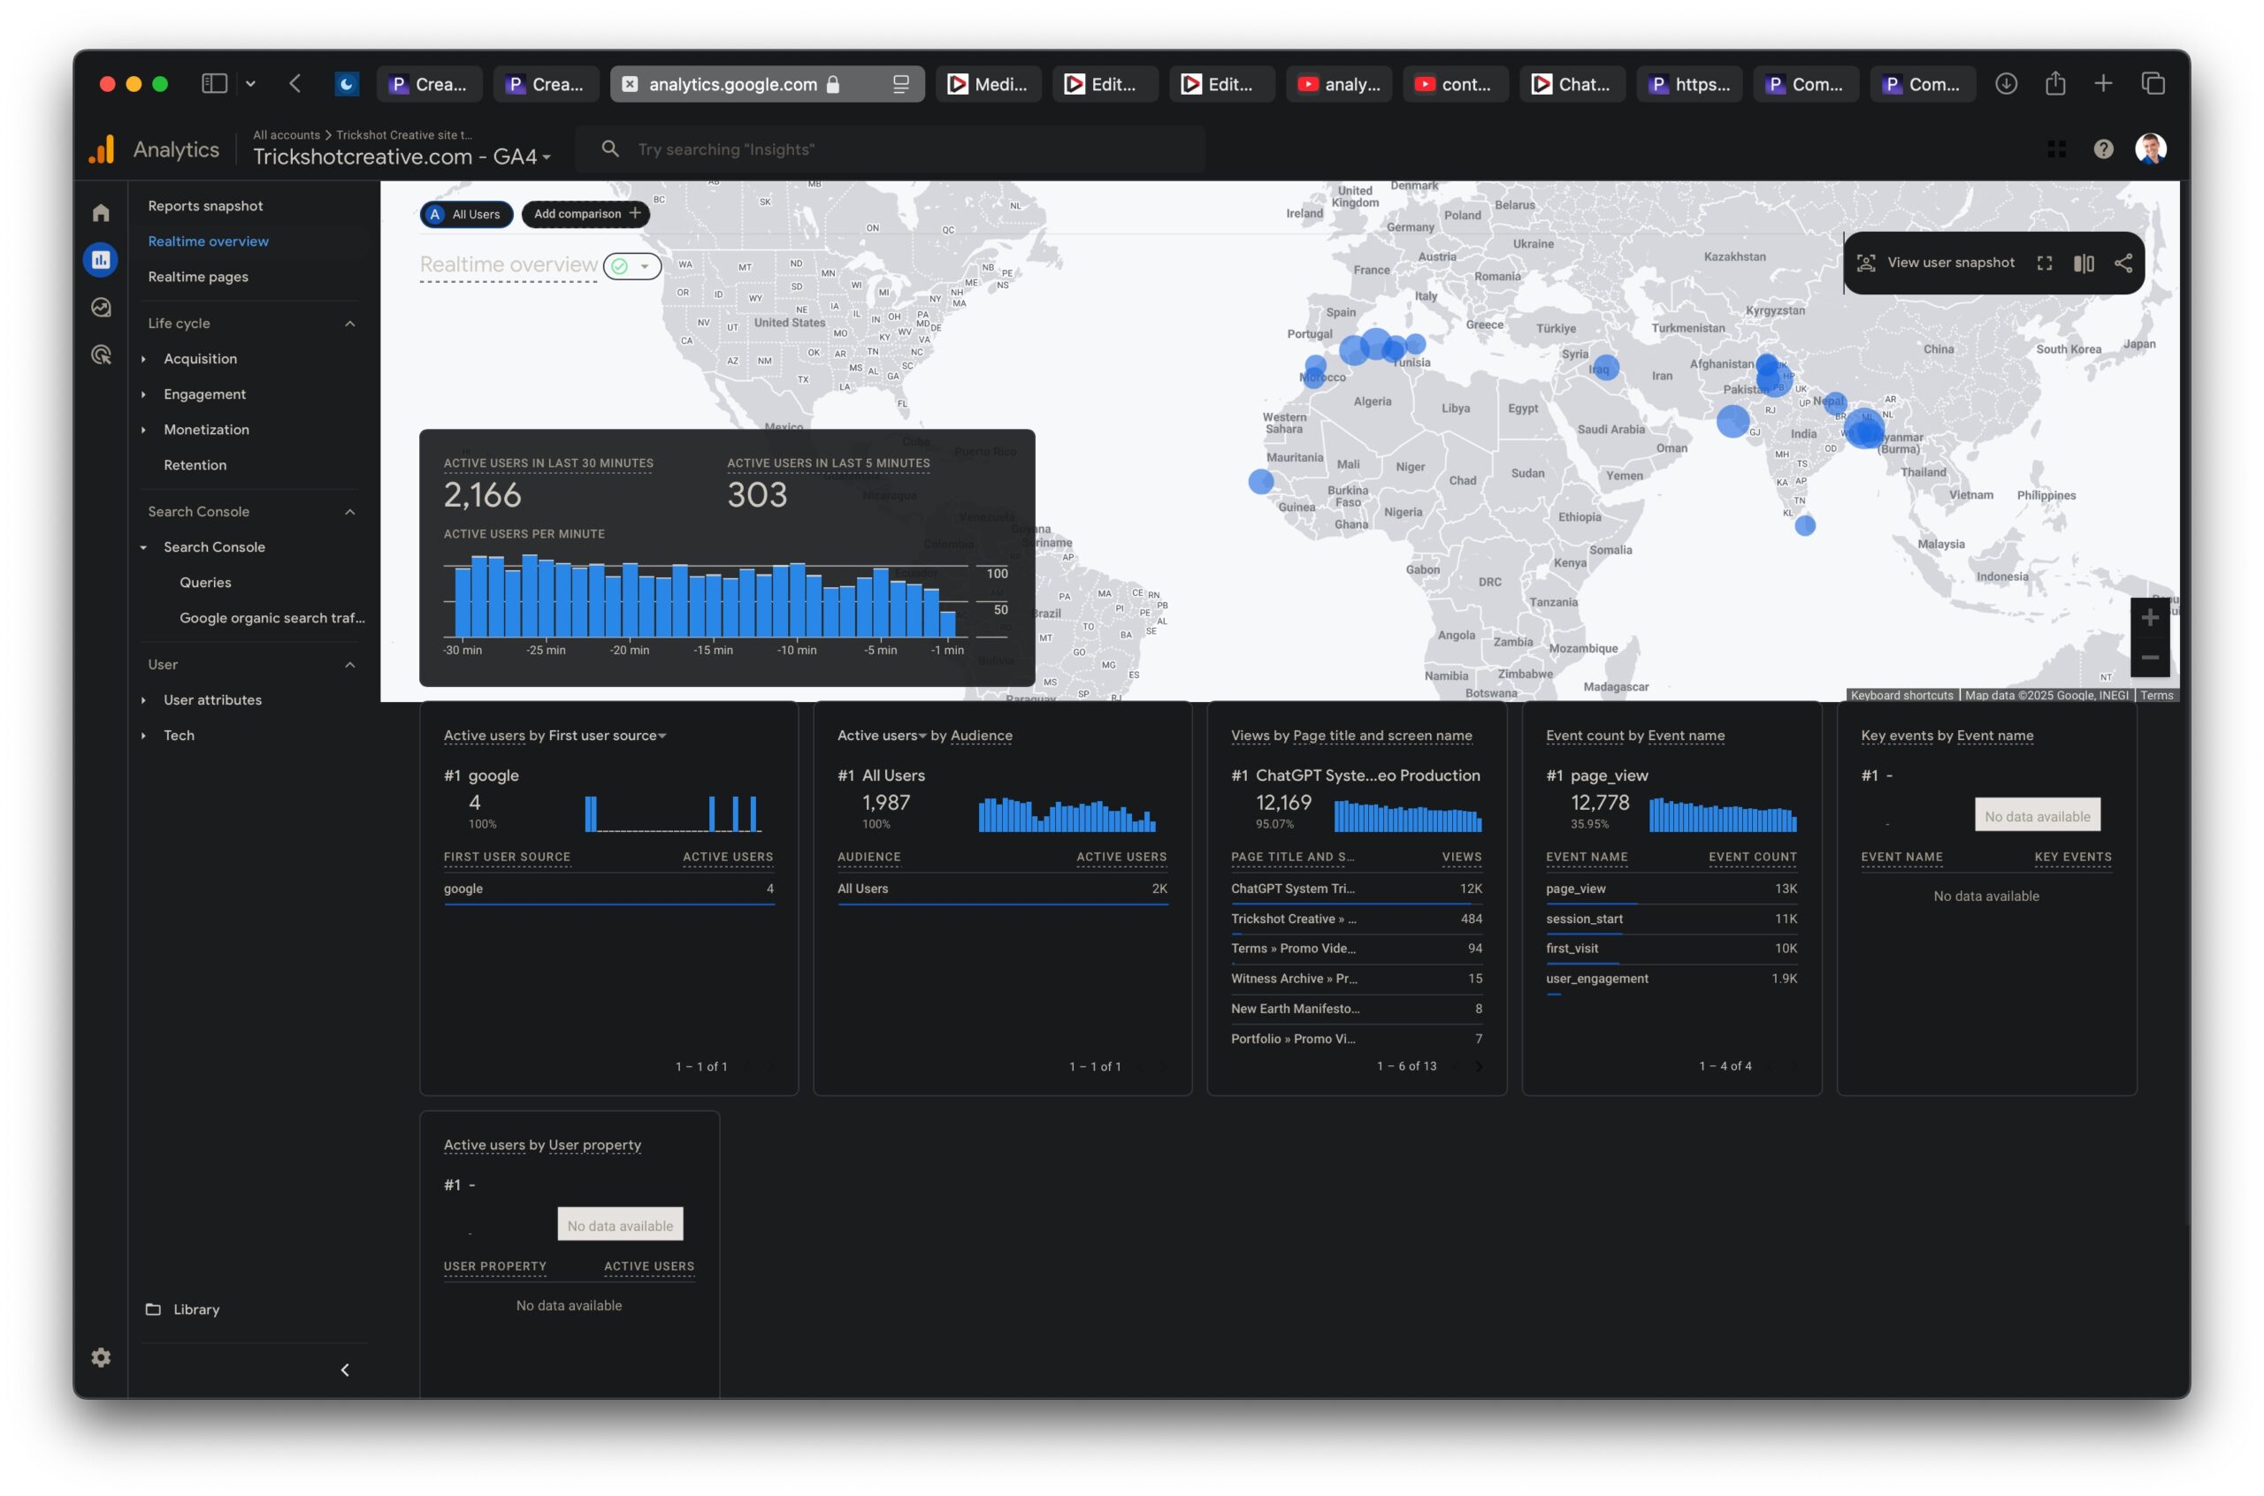Click the Library folder icon

coord(153,1309)
